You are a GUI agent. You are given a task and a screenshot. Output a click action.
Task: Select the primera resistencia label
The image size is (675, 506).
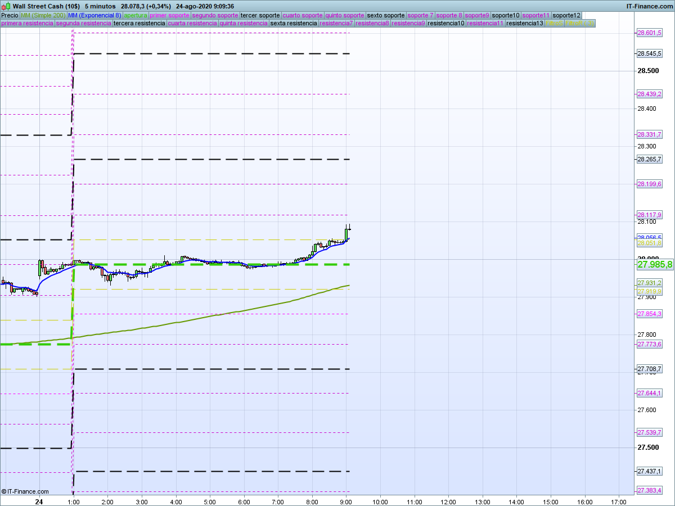coord(28,24)
